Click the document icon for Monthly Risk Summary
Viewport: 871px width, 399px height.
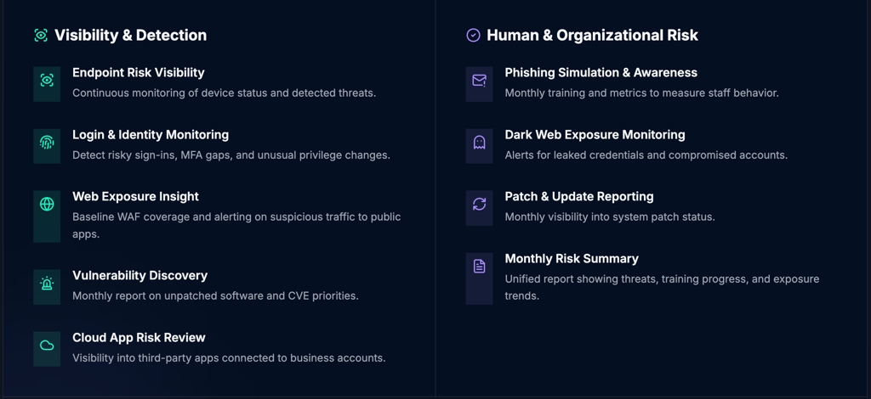479,266
